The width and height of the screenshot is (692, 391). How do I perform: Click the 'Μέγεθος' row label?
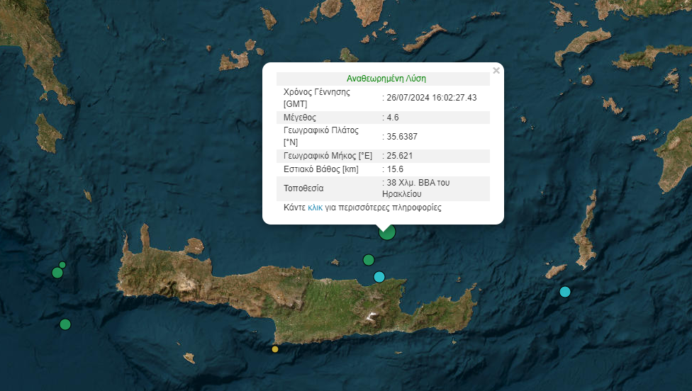click(299, 118)
